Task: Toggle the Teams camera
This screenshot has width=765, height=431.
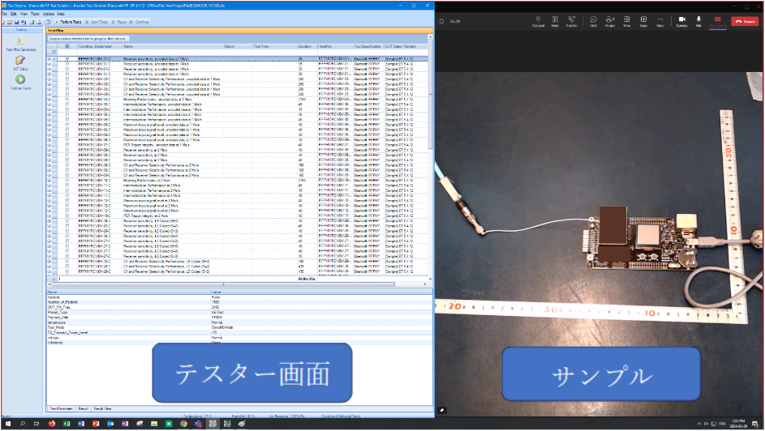Action: [681, 20]
